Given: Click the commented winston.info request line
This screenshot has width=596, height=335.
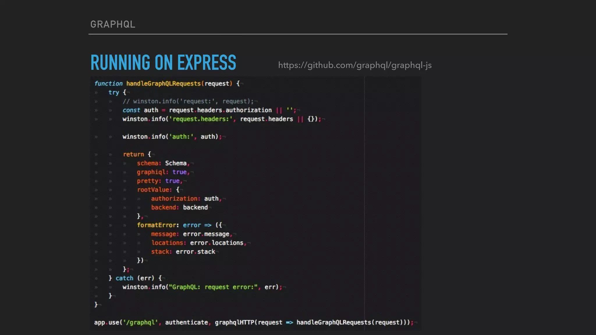Looking at the screenshot, I should coord(188,101).
